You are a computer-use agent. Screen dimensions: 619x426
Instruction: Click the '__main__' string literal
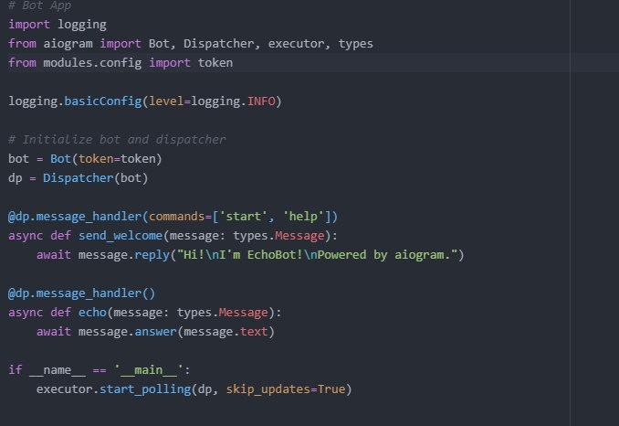point(149,370)
